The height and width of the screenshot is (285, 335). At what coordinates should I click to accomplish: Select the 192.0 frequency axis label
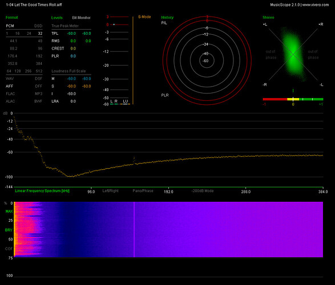click(x=168, y=192)
